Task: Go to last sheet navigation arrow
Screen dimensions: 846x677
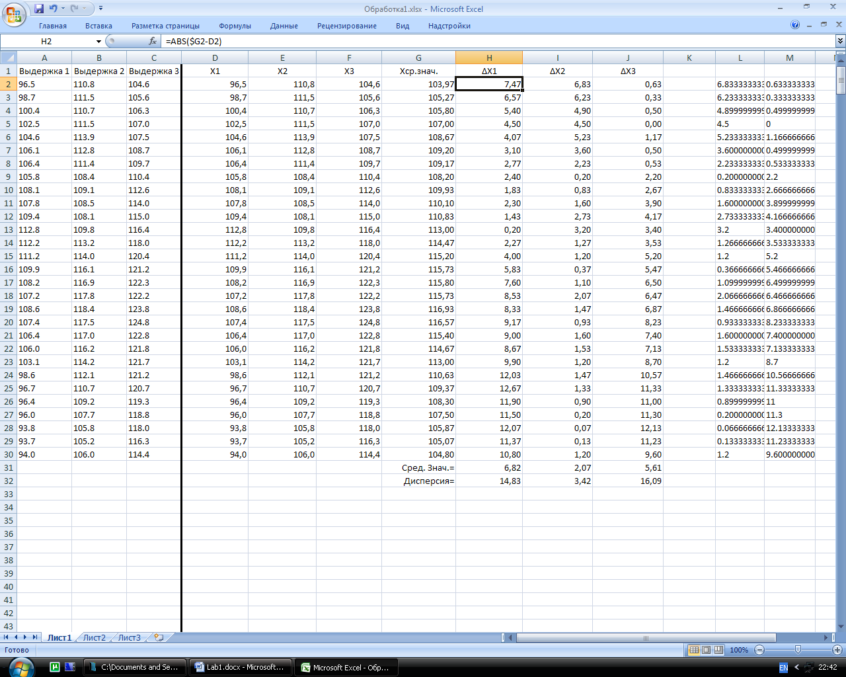Action: click(35, 637)
